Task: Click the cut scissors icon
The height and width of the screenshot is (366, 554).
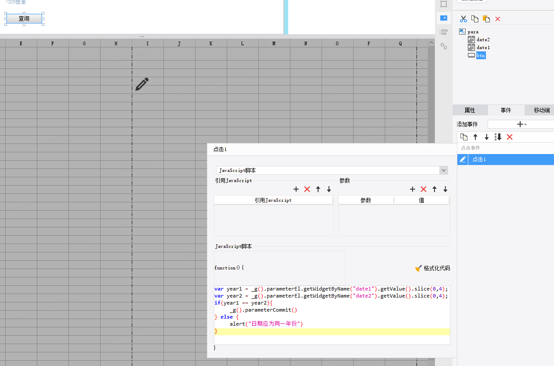Action: [x=463, y=19]
